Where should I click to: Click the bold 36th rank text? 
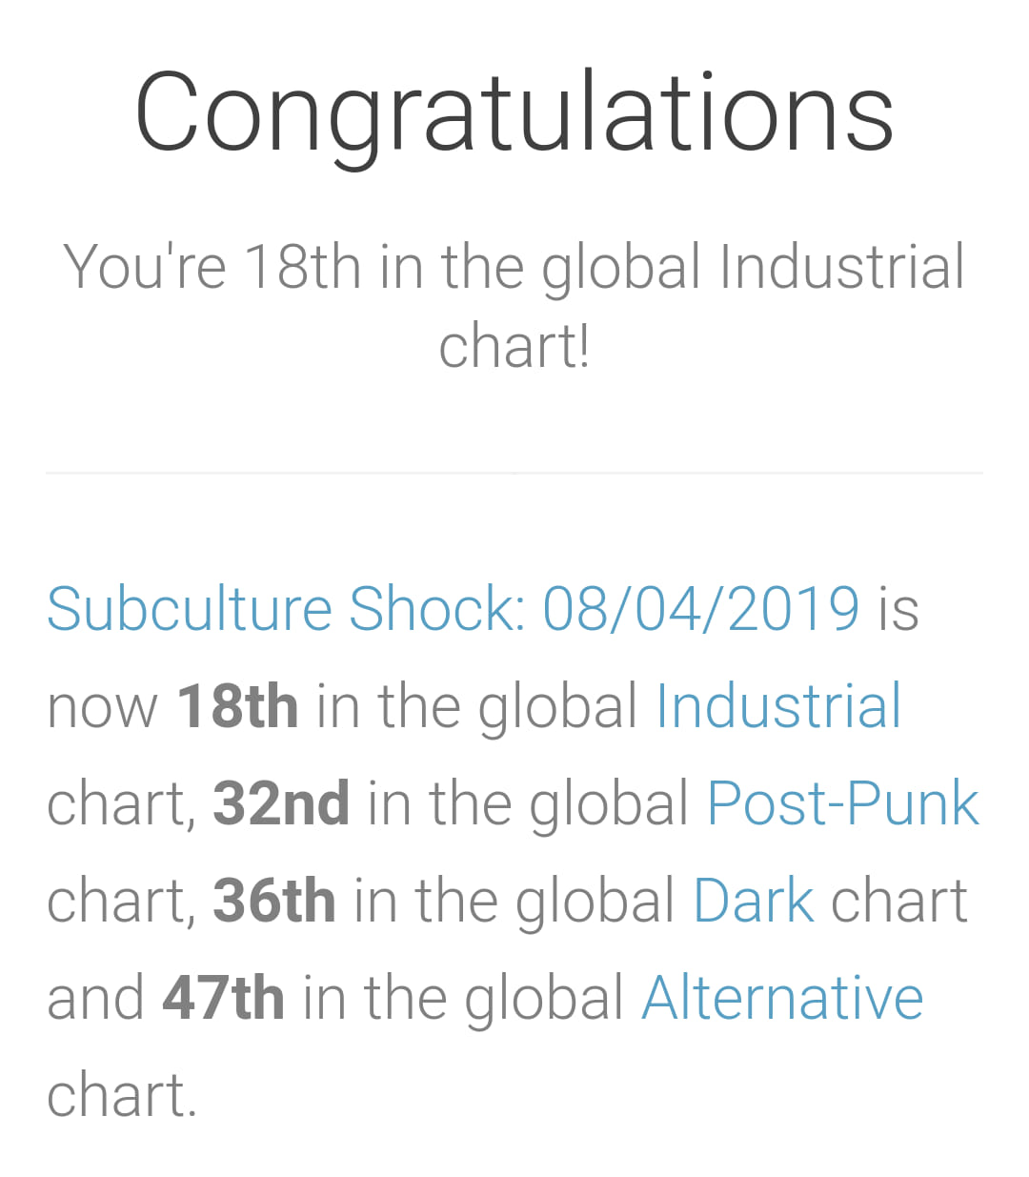click(x=274, y=901)
